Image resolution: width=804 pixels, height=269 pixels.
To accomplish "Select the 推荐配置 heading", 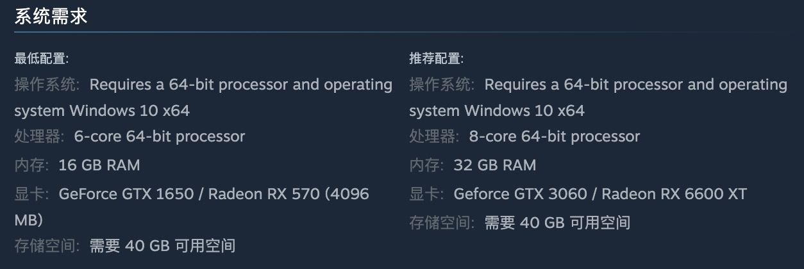I will point(436,59).
